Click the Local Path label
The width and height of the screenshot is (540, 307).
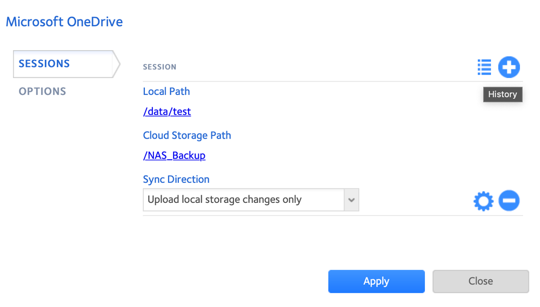(x=166, y=91)
